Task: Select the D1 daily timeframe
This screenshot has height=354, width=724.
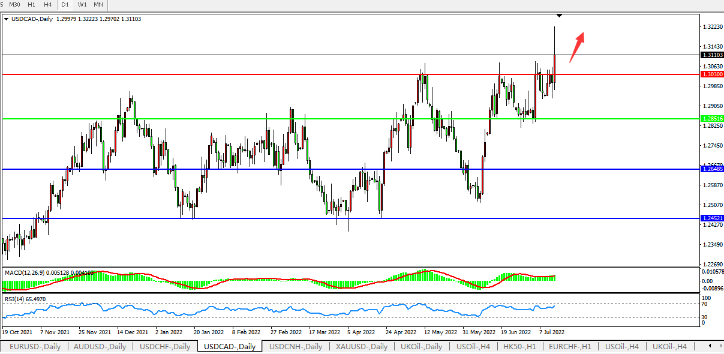Action: point(65,5)
